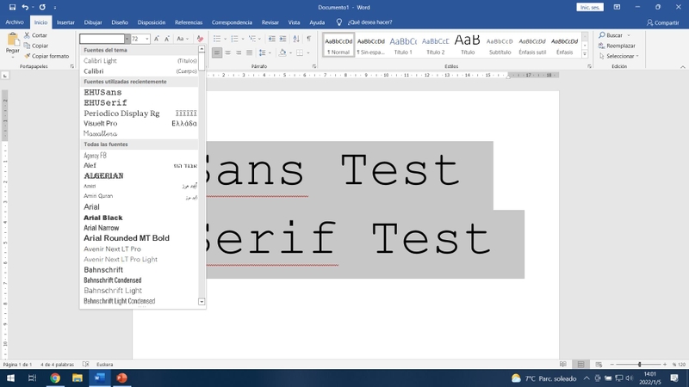Open the Disposición tab
Image resolution: width=689 pixels, height=387 pixels.
(x=152, y=22)
